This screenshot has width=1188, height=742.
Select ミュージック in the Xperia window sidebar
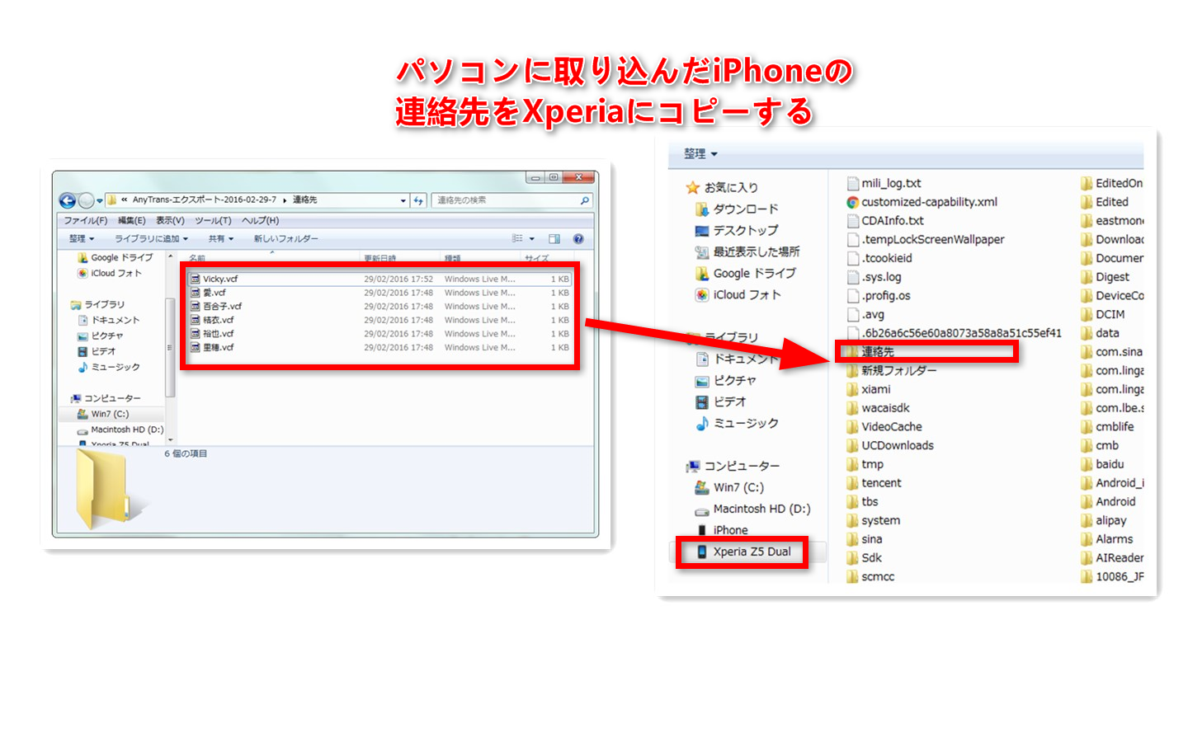coord(737,424)
